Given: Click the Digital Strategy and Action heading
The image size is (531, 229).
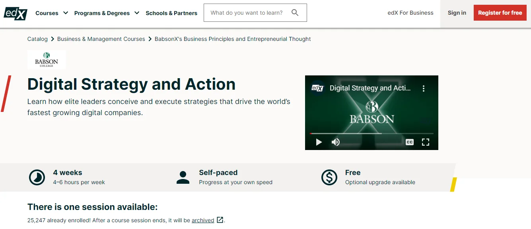Looking at the screenshot, I should pos(132,84).
